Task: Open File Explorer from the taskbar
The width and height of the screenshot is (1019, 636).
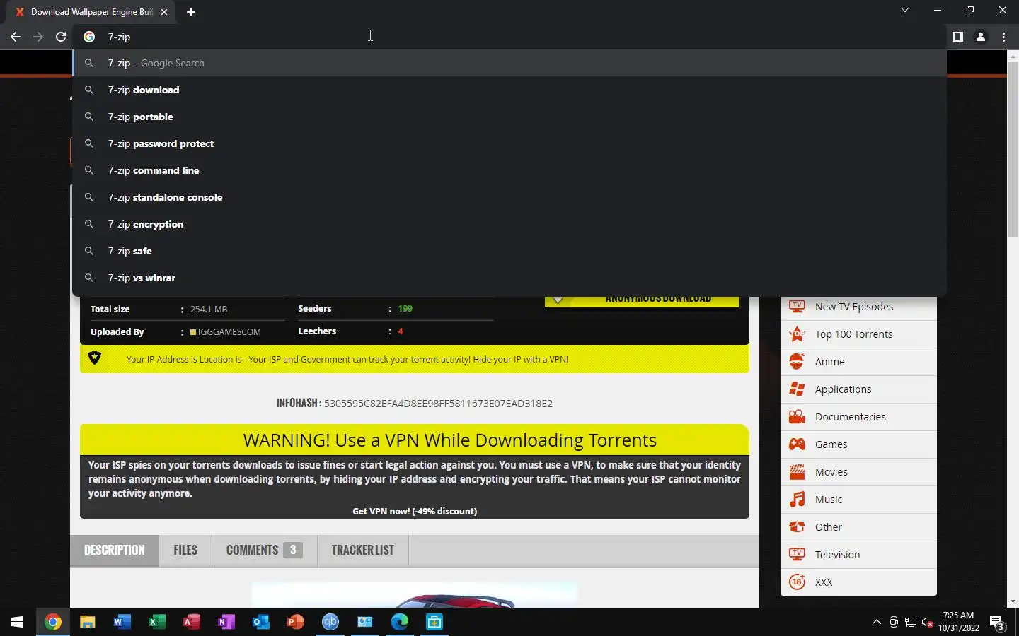Action: [87, 622]
